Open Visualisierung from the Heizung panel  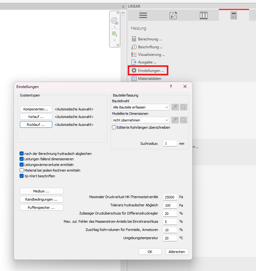(x=151, y=55)
